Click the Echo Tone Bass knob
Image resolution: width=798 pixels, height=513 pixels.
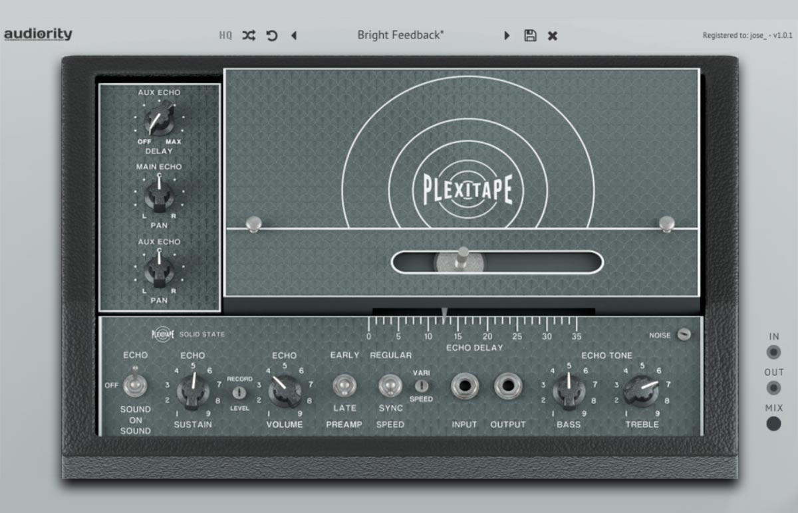click(569, 391)
